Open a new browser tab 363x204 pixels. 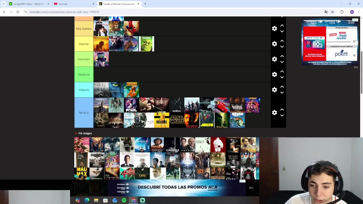pos(145,4)
